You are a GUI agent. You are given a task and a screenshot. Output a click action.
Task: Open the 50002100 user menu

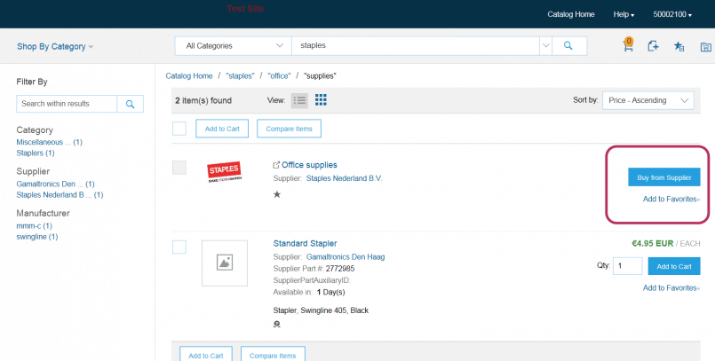[672, 14]
